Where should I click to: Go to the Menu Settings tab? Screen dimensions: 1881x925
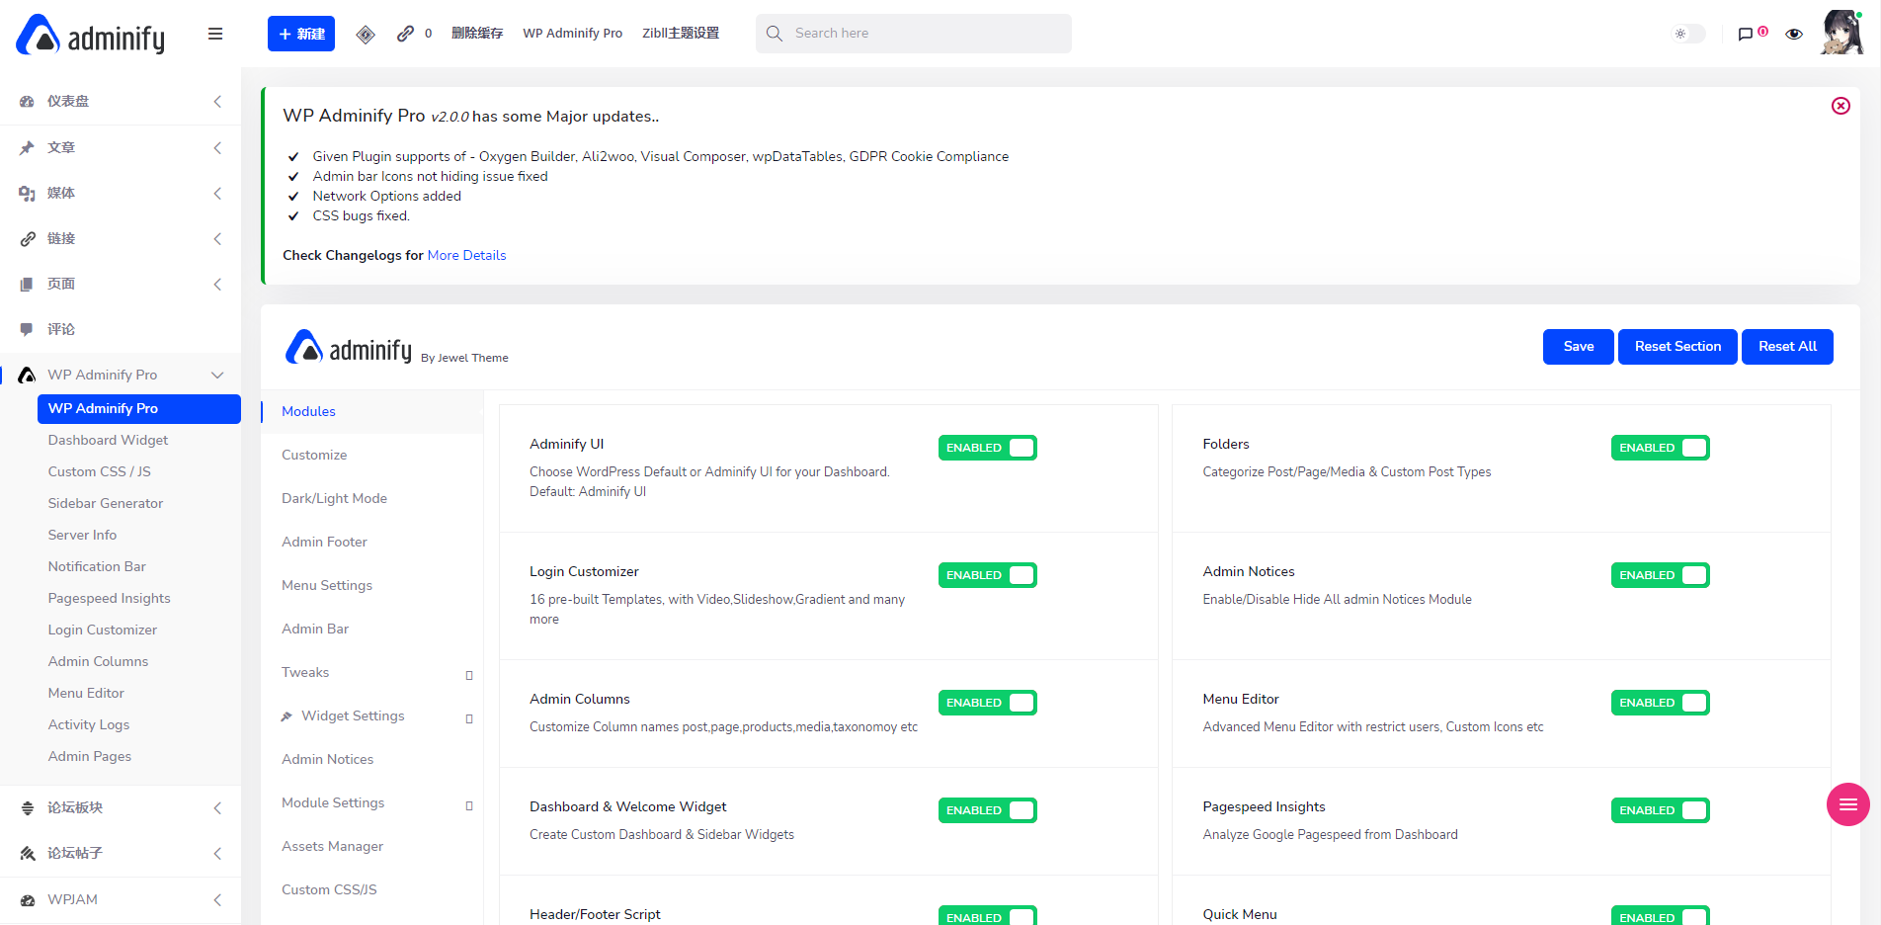(371, 585)
